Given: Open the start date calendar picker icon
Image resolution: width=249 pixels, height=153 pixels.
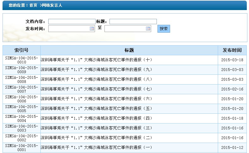Looking at the screenshot, I should point(92,29).
